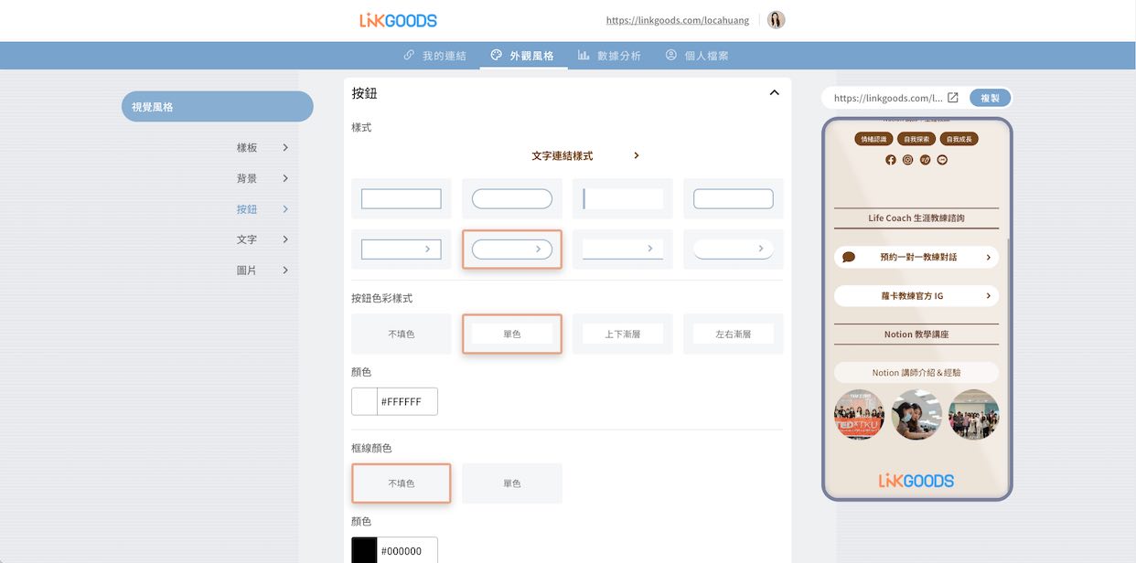Click Facebook icon in phone preview

[891, 160]
